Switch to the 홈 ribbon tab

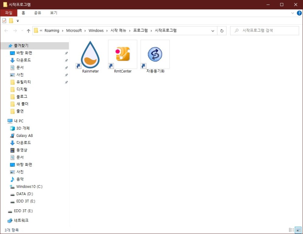point(23,13)
